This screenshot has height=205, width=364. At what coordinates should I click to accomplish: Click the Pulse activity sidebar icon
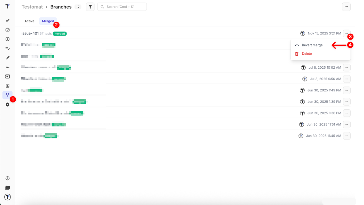(x=7, y=67)
